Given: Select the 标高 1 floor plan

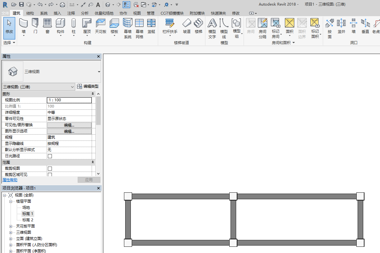Looking at the screenshot, I should click(28, 214).
